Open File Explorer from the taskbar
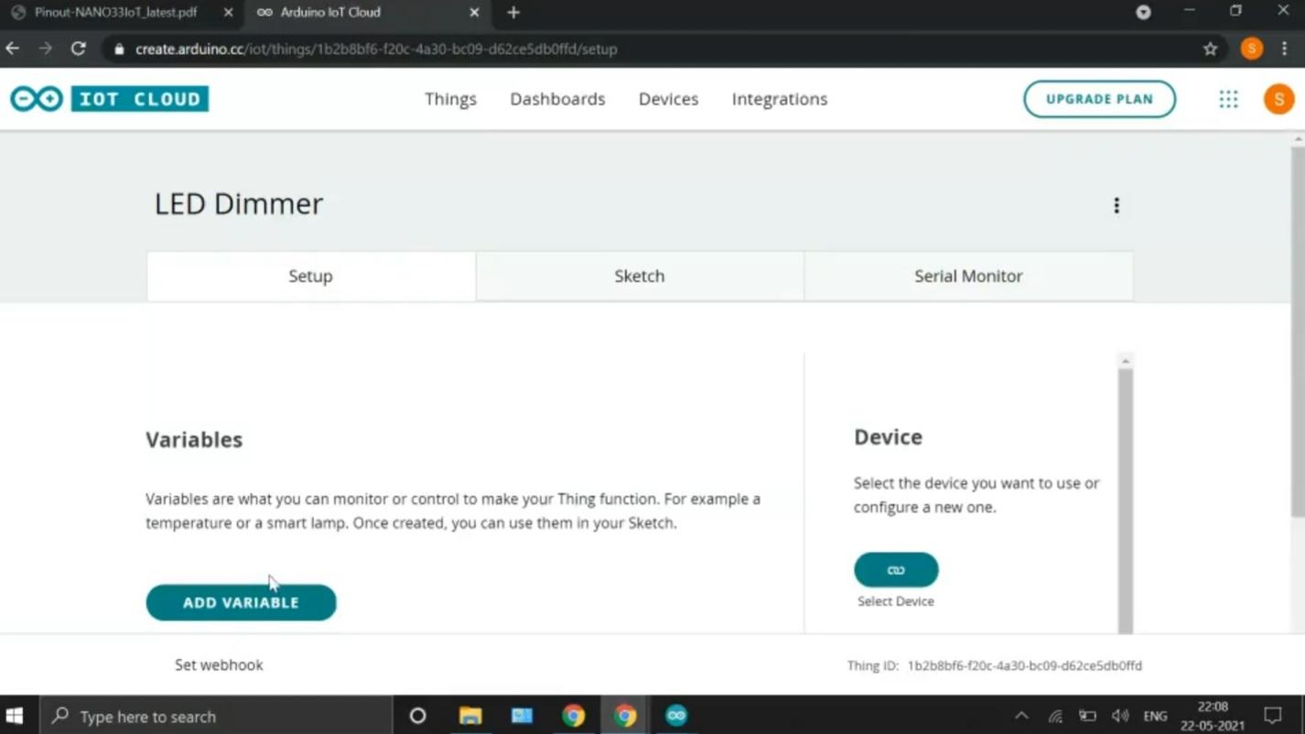 [x=470, y=716]
